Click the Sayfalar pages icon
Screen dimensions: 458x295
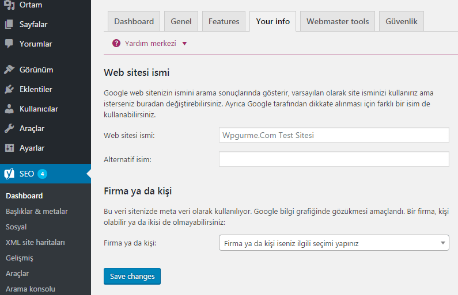pyautogui.click(x=9, y=24)
